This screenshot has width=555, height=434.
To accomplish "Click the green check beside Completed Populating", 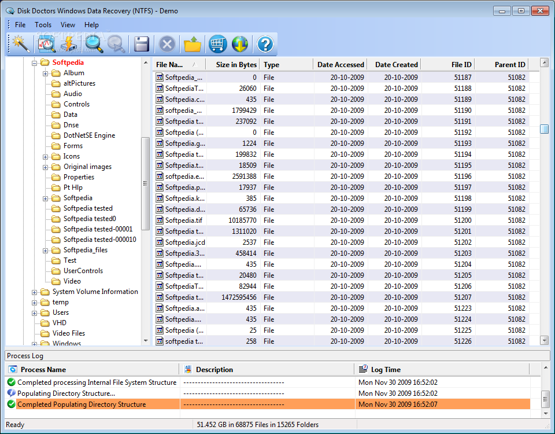I will click(12, 404).
